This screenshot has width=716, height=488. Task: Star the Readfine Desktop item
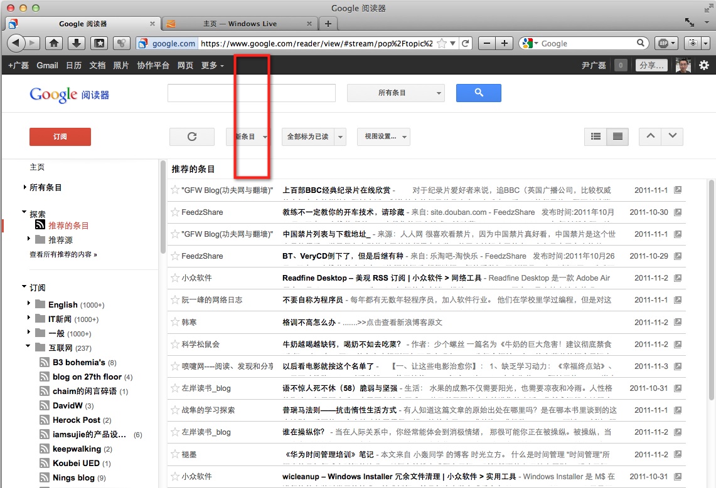pos(175,278)
